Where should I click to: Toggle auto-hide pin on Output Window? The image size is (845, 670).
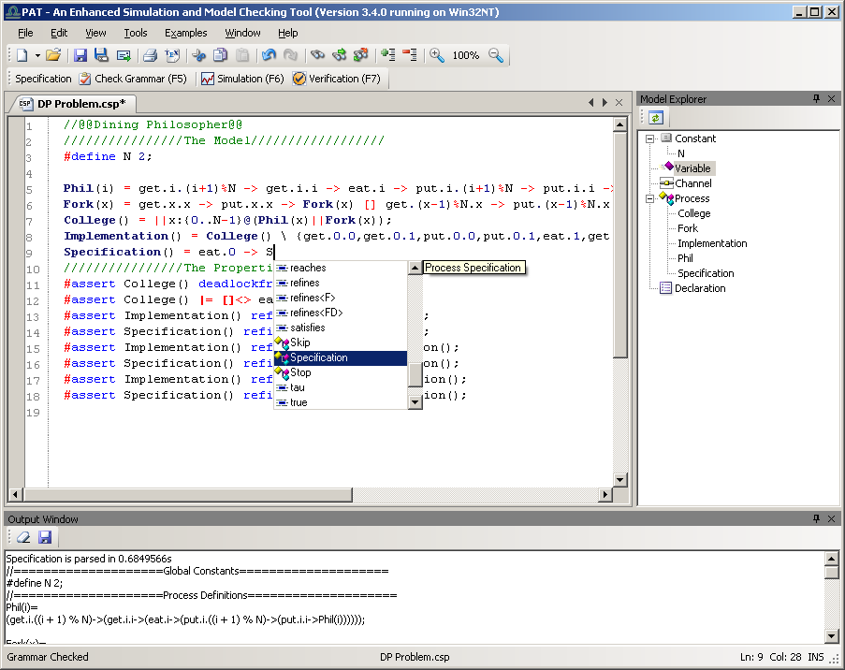point(816,519)
